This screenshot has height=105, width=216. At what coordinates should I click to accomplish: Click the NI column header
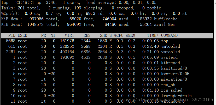53,36
